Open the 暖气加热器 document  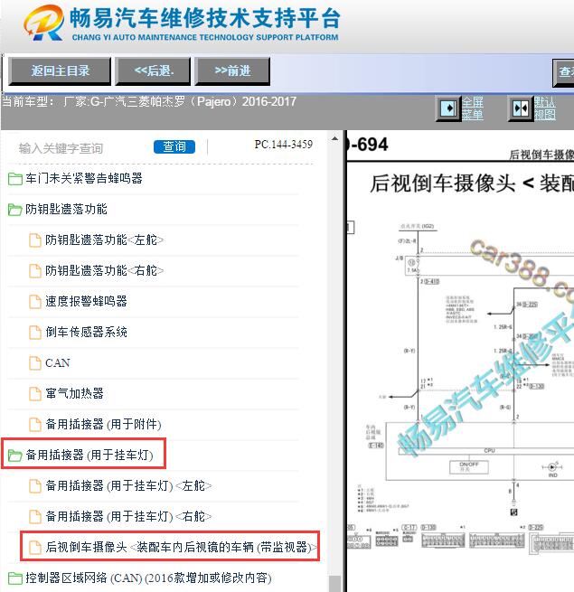(74, 393)
